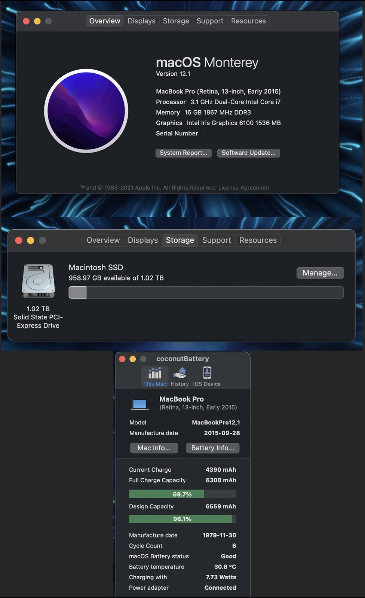
Task: Click the 'Cycle Count' row label
Action: point(145,546)
